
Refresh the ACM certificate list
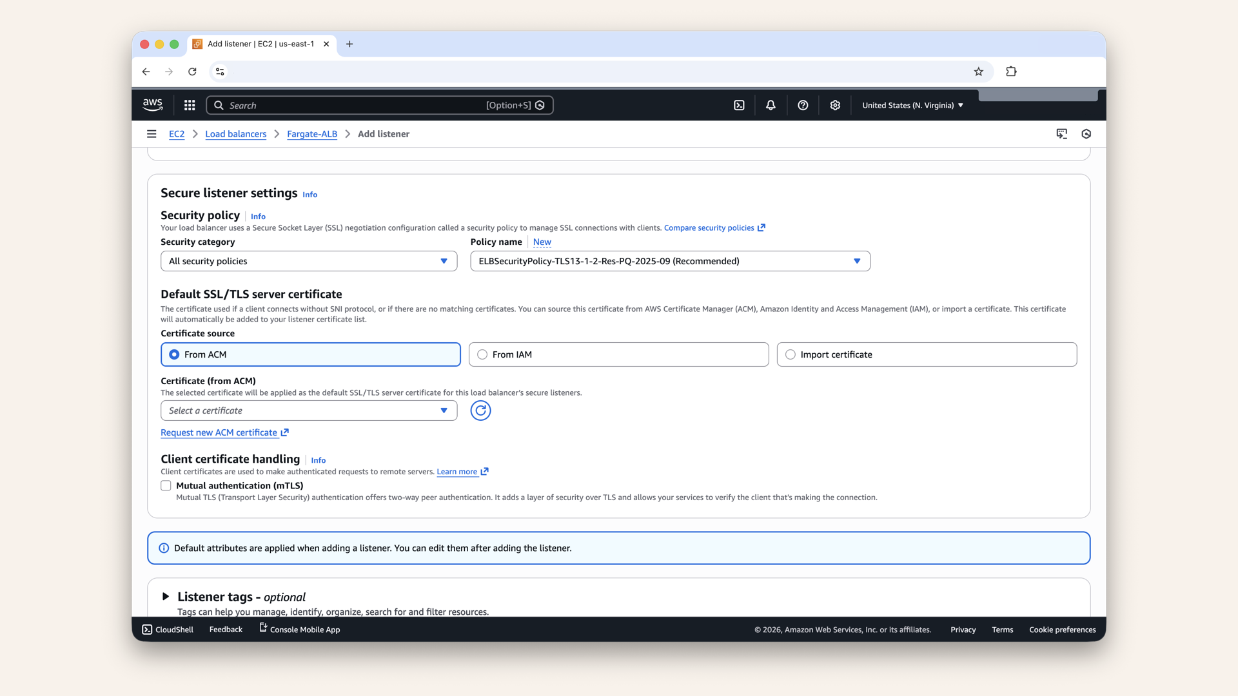pos(480,410)
